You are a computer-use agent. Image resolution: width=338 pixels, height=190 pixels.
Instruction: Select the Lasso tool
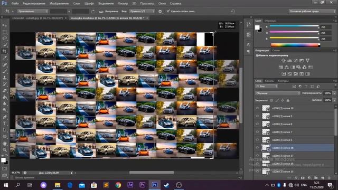point(5,39)
